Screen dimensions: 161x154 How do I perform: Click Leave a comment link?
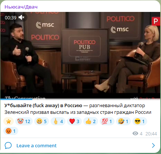(x=36, y=145)
